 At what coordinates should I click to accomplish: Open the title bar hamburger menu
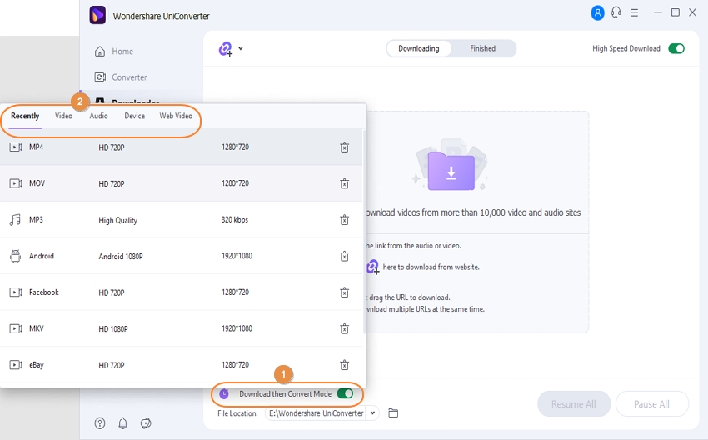tap(636, 12)
